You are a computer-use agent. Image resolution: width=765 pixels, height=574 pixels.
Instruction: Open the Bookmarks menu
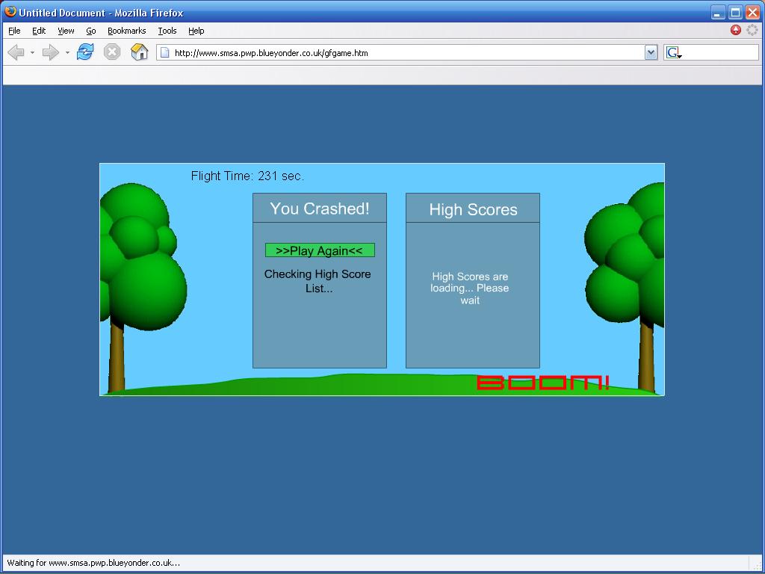126,31
